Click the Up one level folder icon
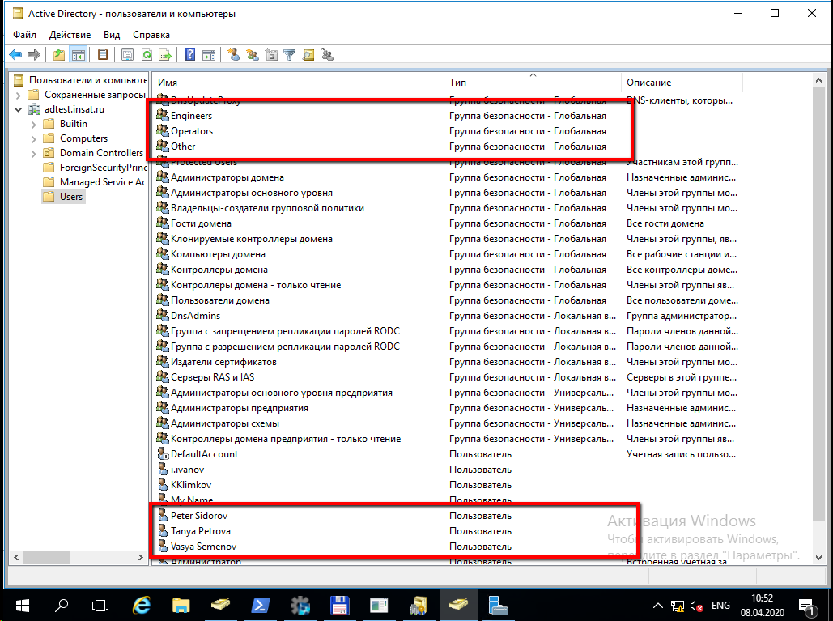The image size is (833, 621). click(x=58, y=55)
